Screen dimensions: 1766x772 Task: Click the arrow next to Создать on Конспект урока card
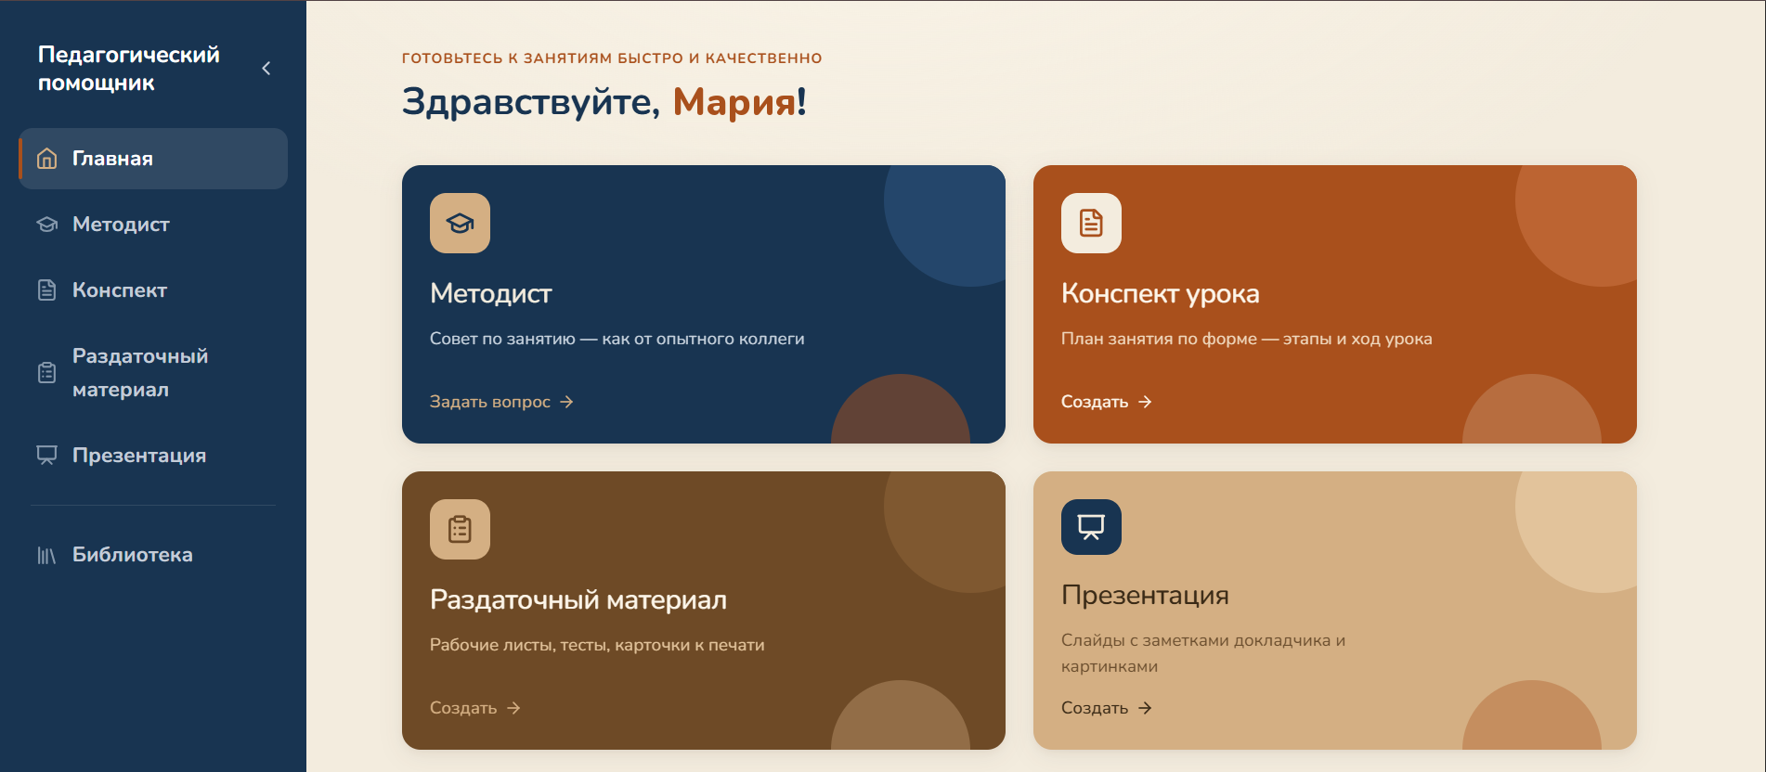click(1145, 402)
